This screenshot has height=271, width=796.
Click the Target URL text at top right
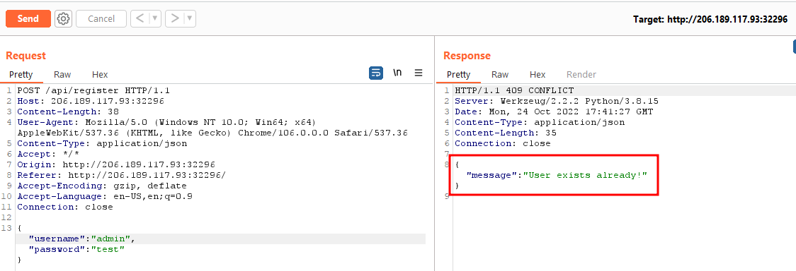click(710, 19)
